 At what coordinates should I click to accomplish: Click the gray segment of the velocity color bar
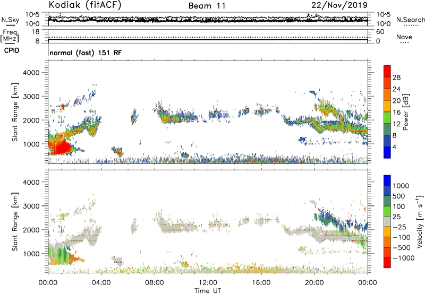pos(387,221)
